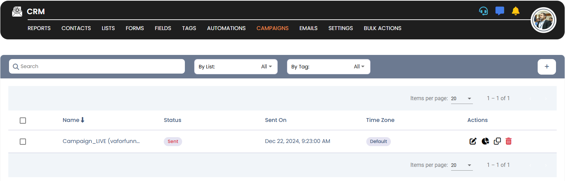565x181 pixels.
Task: Open bottom Items per page dropdown
Action: (461, 165)
